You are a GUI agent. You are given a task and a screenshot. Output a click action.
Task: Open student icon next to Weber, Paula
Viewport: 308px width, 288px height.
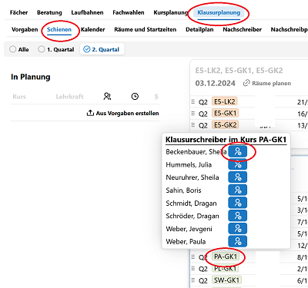(x=237, y=241)
